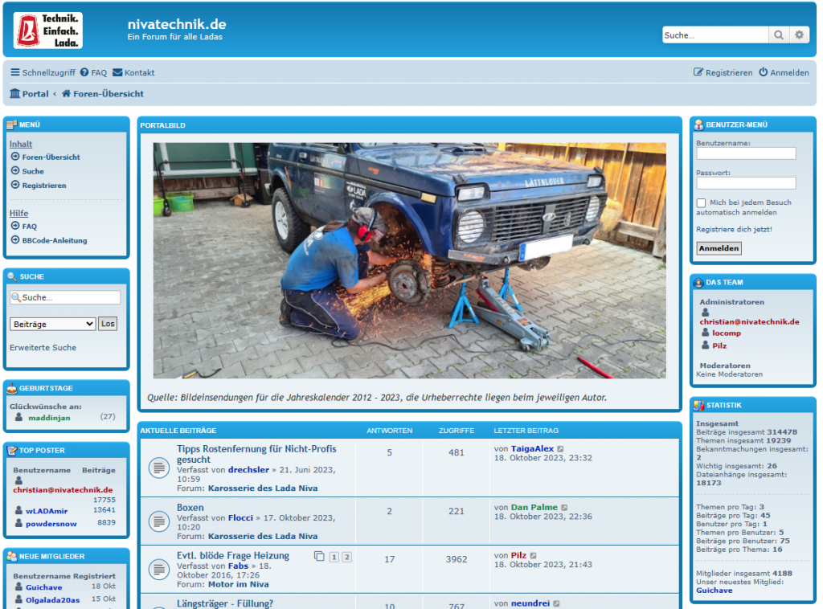
Task: Open last poster TaigaAlex profile
Action: coord(532,448)
